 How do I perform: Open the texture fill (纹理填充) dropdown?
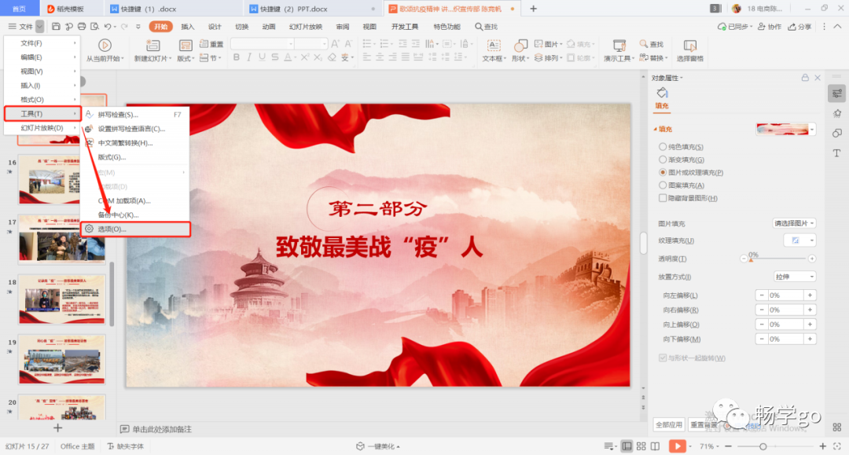click(799, 240)
